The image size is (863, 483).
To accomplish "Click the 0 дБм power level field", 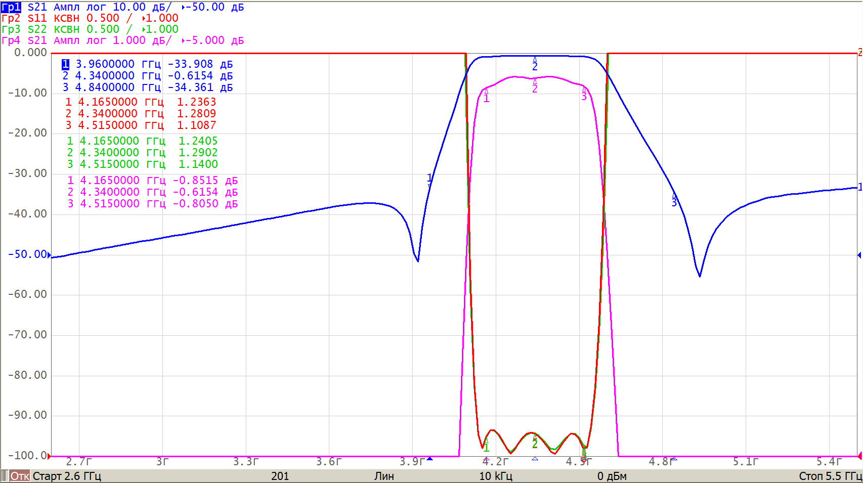I will pyautogui.click(x=612, y=476).
